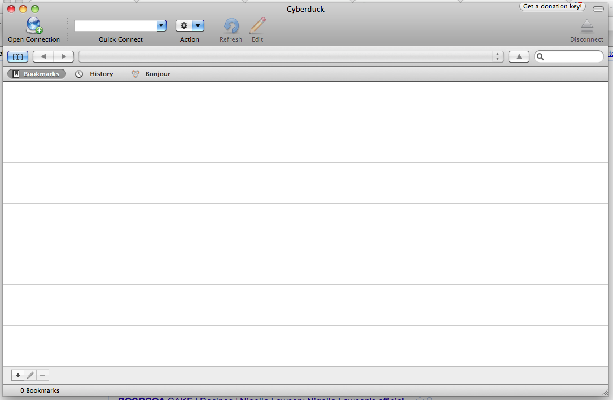
Task: Click the Edit pencil toolbar icon
Action: (257, 26)
